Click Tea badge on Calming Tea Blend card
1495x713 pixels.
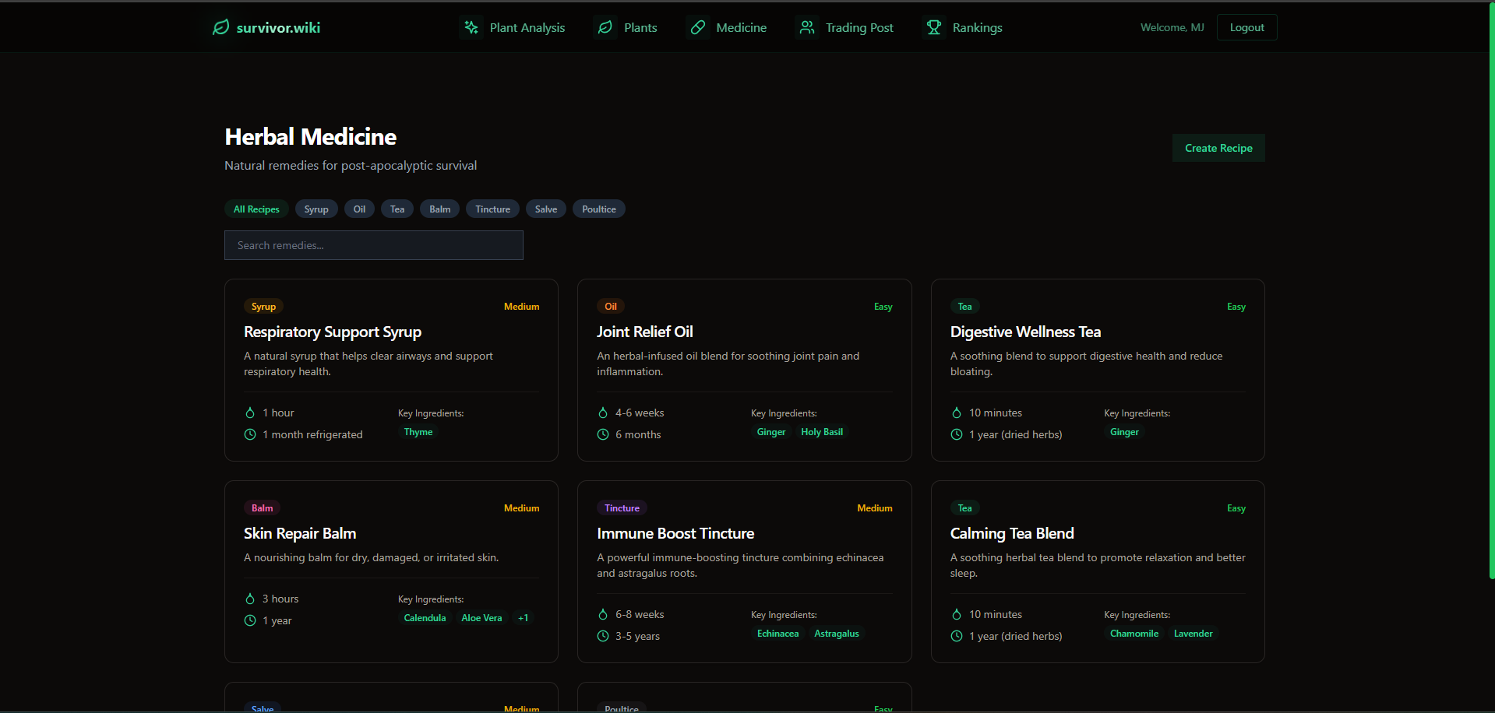(964, 508)
